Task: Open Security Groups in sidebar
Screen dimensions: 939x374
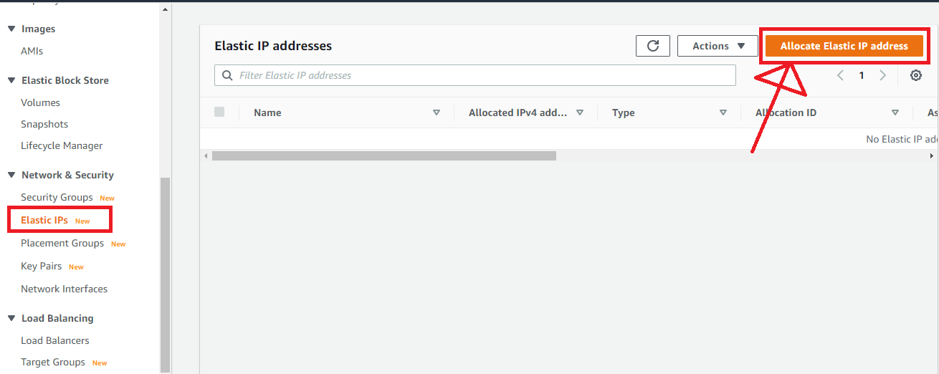Action: 57,197
